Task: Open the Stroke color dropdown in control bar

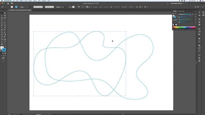Action: [18, 7]
